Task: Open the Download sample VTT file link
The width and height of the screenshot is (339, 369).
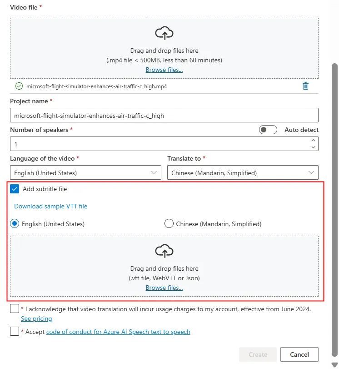Action: click(x=50, y=206)
